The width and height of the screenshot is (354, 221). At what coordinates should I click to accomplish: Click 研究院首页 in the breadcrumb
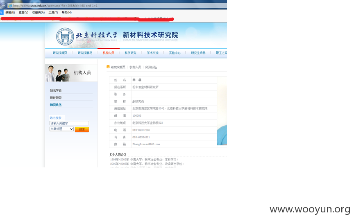(x=118, y=67)
